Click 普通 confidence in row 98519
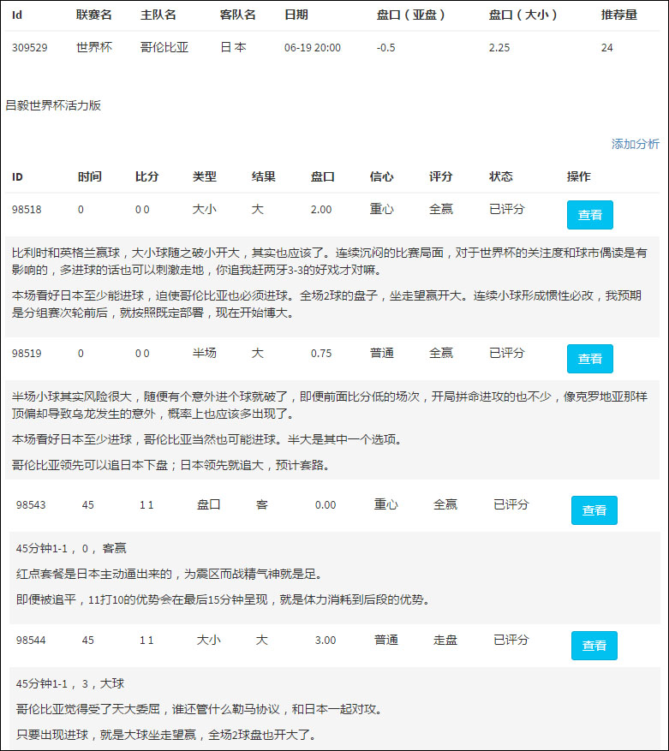The image size is (669, 751). click(381, 353)
